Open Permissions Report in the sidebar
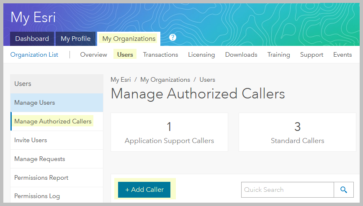The height and width of the screenshot is (206, 363). click(57, 178)
